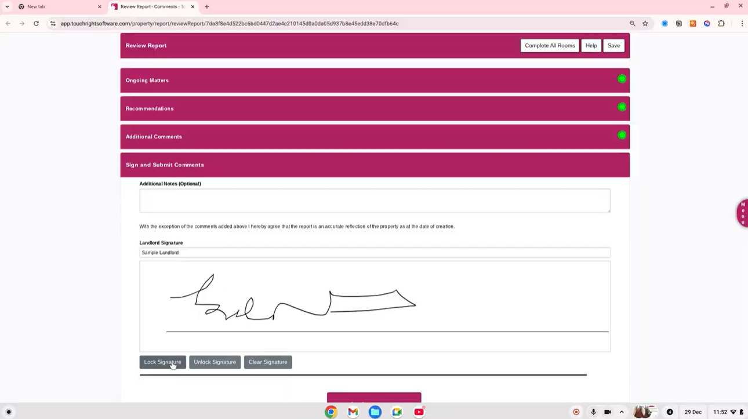Expand the Ongoing Matters section
748x419 pixels.
tap(147, 81)
